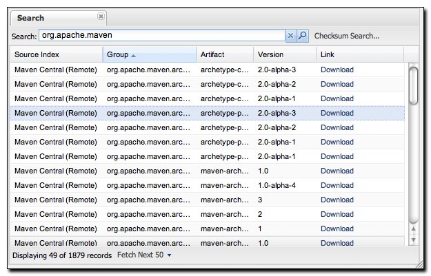Download the first 2.0-alpha-3 archetype

337,70
